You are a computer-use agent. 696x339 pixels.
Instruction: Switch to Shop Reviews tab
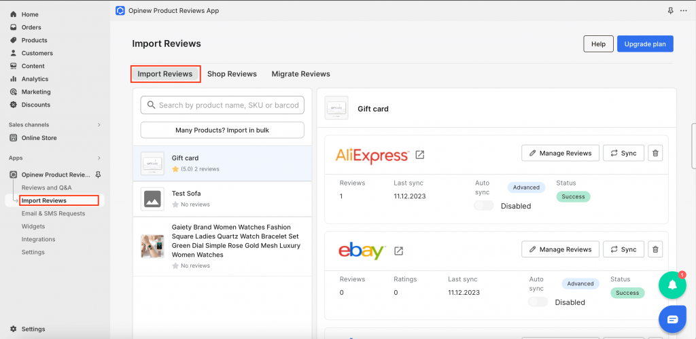pyautogui.click(x=232, y=73)
